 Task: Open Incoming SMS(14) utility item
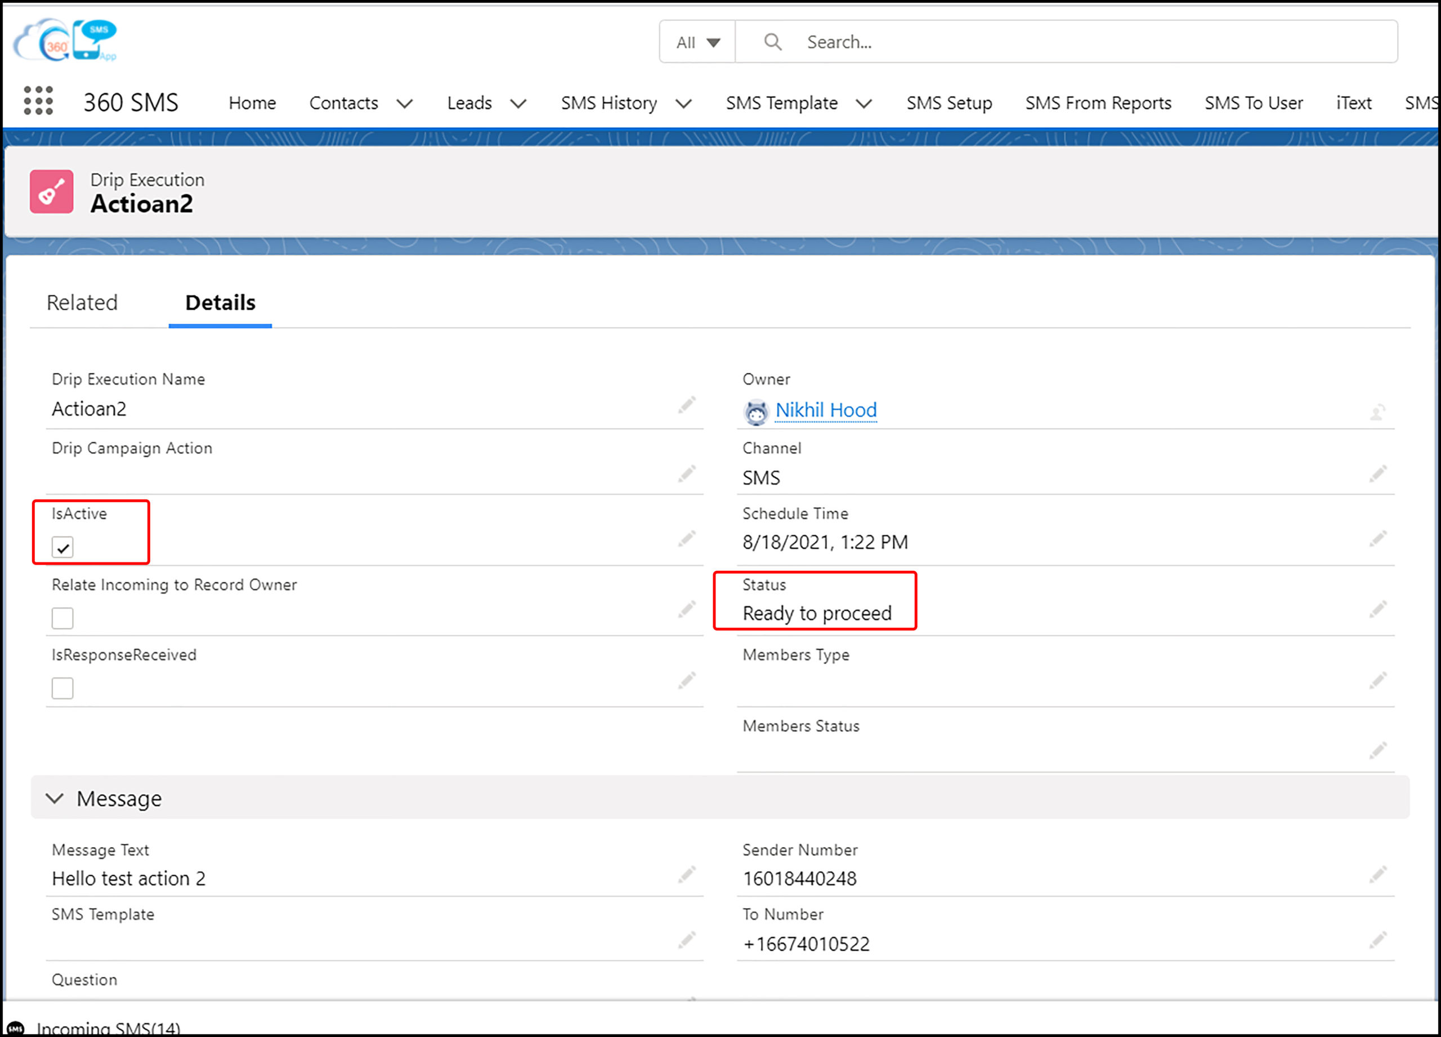point(108,1028)
